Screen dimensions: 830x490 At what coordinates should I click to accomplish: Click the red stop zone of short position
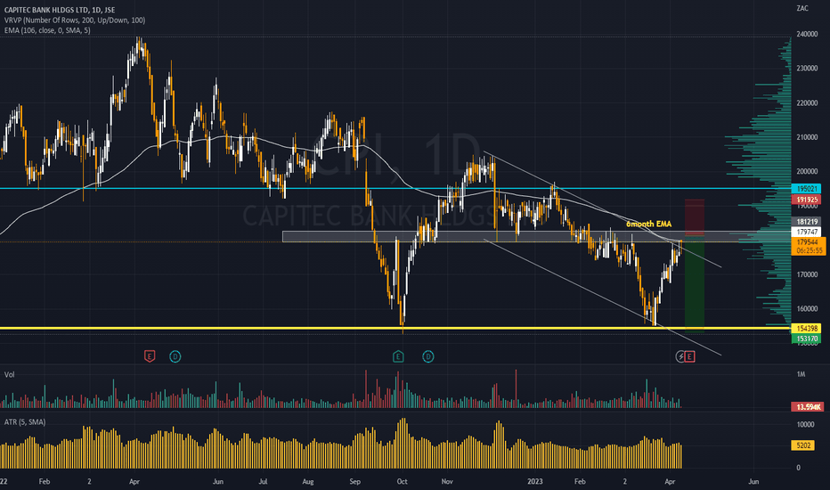[694, 217]
